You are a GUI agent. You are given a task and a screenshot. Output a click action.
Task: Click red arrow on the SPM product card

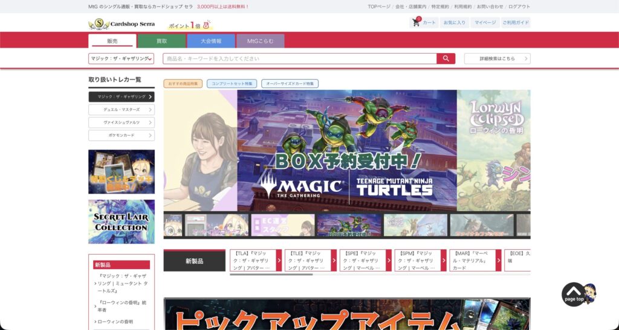point(444,261)
